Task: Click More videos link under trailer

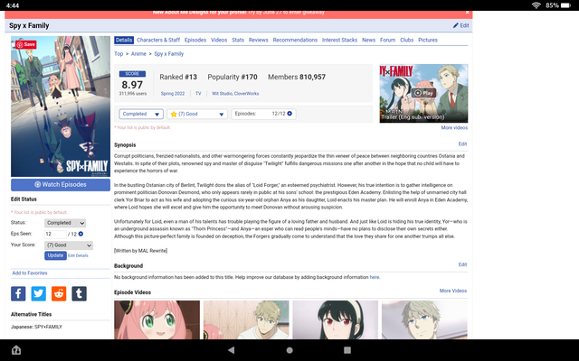Action: tap(454, 128)
